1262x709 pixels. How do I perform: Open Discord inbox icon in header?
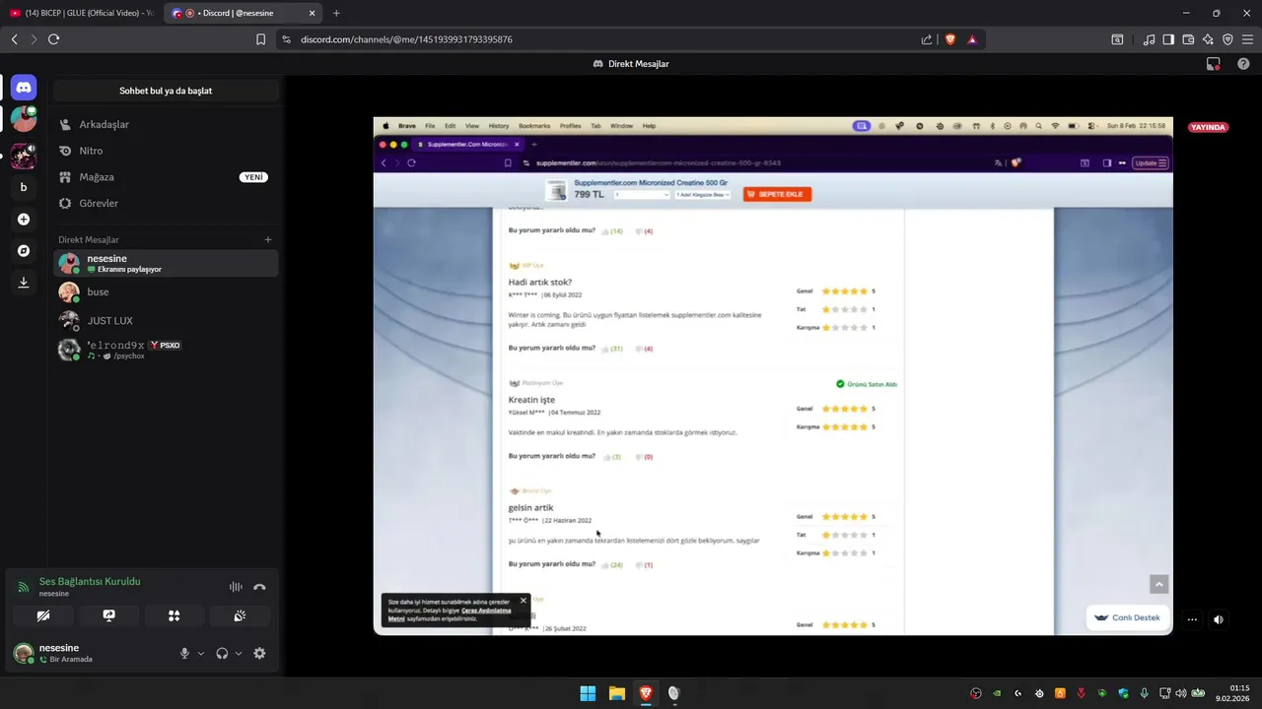[1214, 64]
